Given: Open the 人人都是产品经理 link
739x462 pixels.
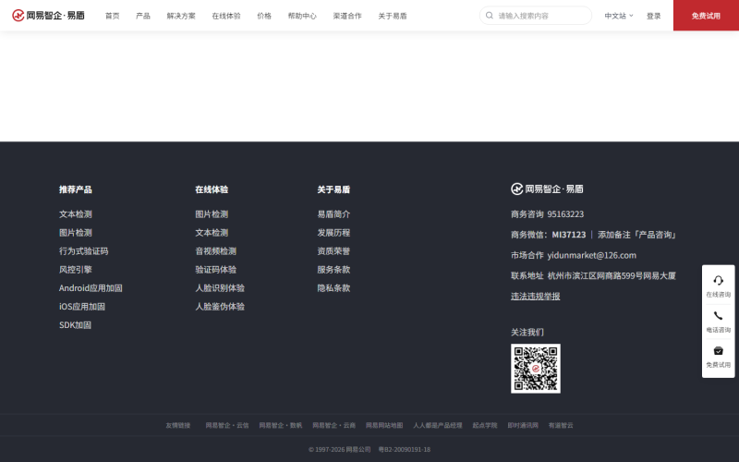Looking at the screenshot, I should 438,425.
